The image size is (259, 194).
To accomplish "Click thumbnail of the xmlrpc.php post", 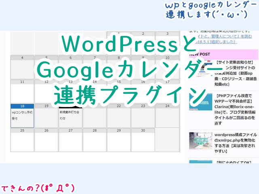I will click(201, 141).
